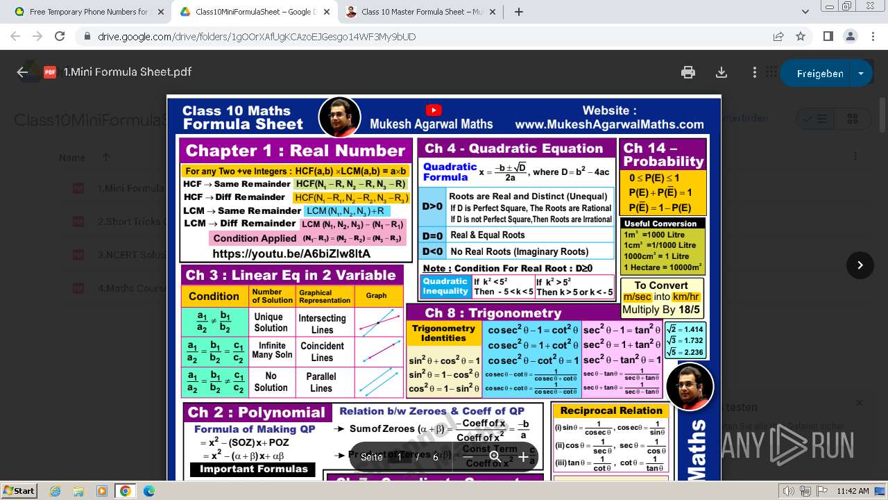
Task: Dismiss the notification with the X
Action: 859,403
